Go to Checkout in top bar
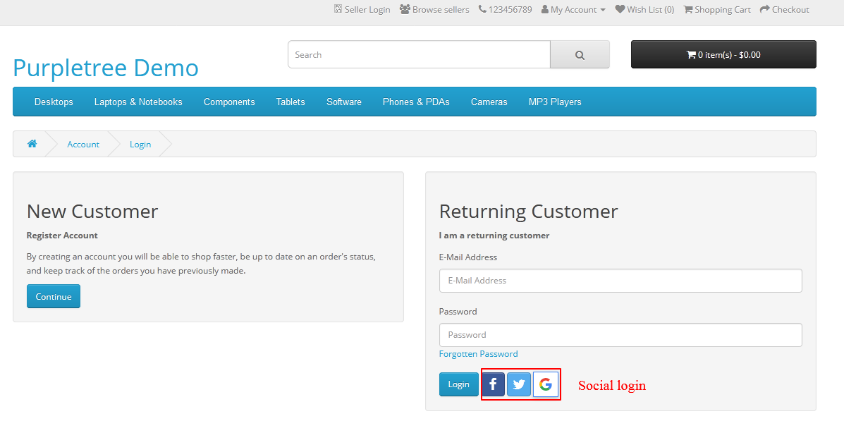Viewport: 844px width, 433px height. 784,10
